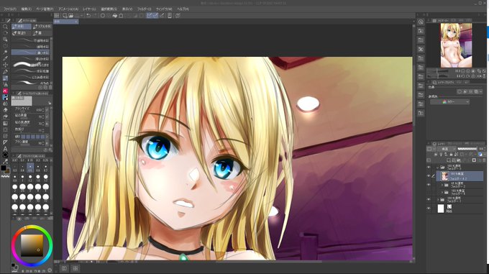Choose the 水彩丸筆 brush
This screenshot has width=489, height=274.
click(30, 70)
